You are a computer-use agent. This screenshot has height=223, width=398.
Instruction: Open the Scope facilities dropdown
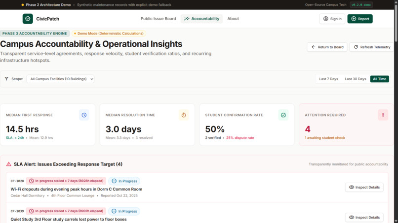tap(60, 79)
